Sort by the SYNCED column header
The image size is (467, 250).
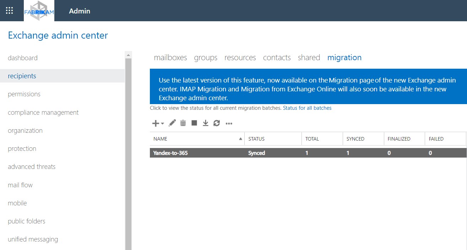363,139
